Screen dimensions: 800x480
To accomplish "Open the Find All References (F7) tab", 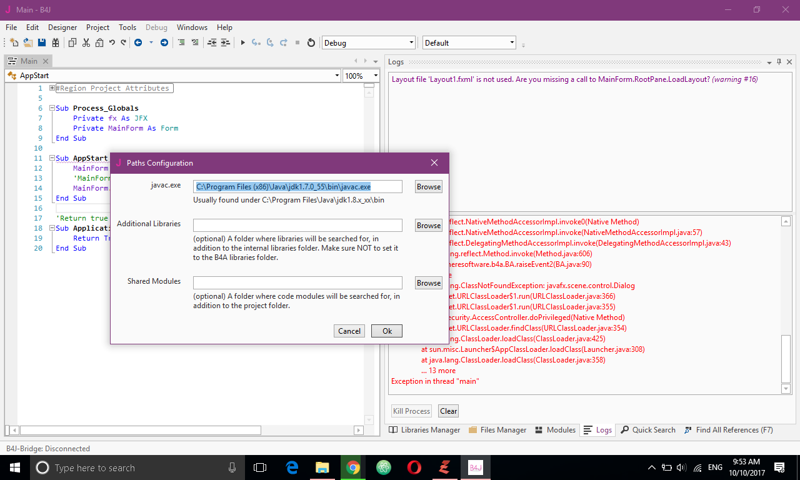I will [729, 430].
